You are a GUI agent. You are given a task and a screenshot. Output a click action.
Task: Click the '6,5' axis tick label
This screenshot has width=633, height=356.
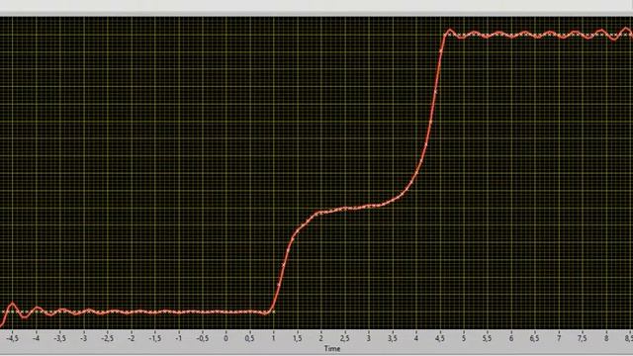[535, 338]
